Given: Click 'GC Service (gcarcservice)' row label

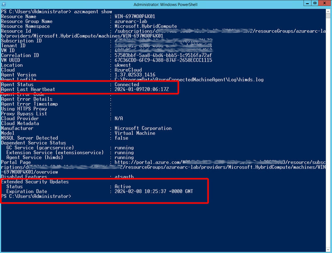Looking at the screenshot, I should tap(40, 148).
